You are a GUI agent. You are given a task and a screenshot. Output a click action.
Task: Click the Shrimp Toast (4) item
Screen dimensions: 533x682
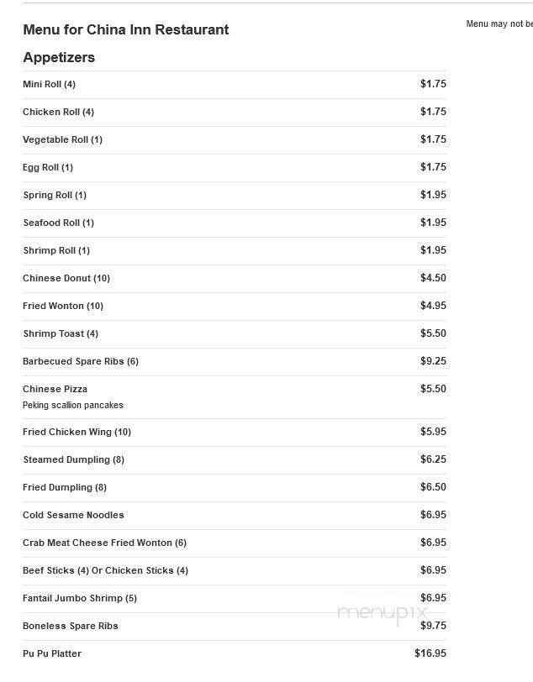coord(61,333)
